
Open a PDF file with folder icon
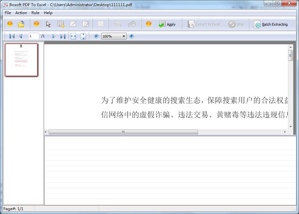coord(21,24)
